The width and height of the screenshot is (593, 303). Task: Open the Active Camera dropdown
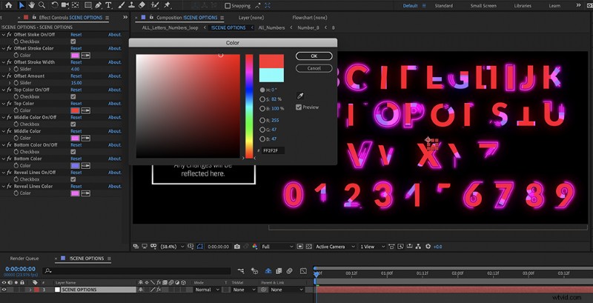coord(336,247)
